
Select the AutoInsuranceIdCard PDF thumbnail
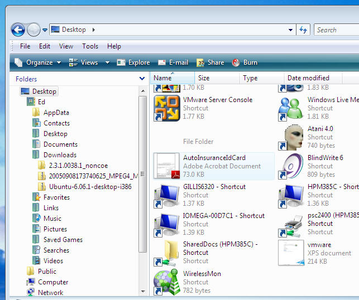[167, 166]
